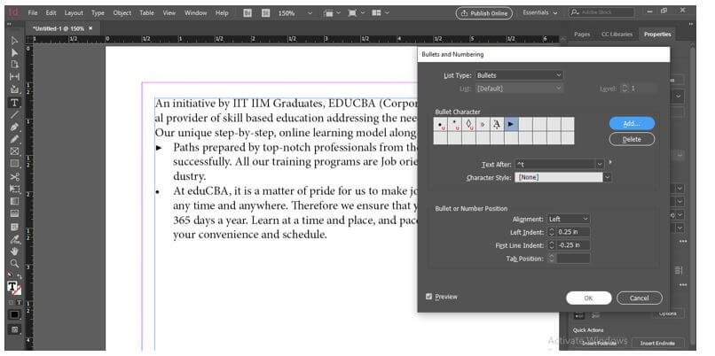Select the Free Transform tool
This screenshot has height=356, width=715.
14,189
